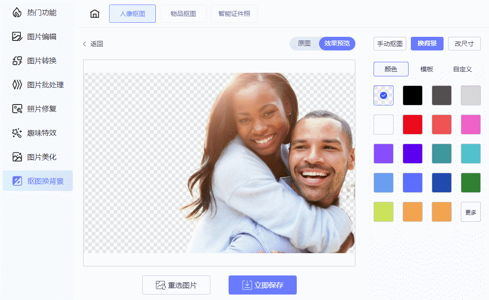Pick the pink background swatch
489x300 pixels.
coord(471,125)
